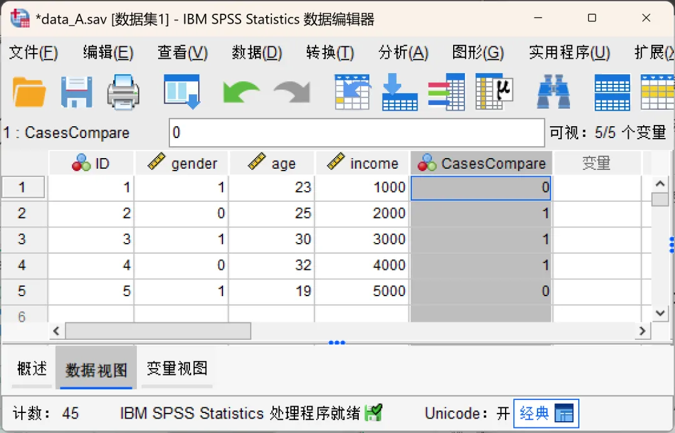Click income cell 1000
Viewport: 675px width, 433px height.
pyautogui.click(x=362, y=187)
